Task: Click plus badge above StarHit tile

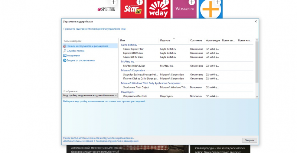Action: (140, 2)
